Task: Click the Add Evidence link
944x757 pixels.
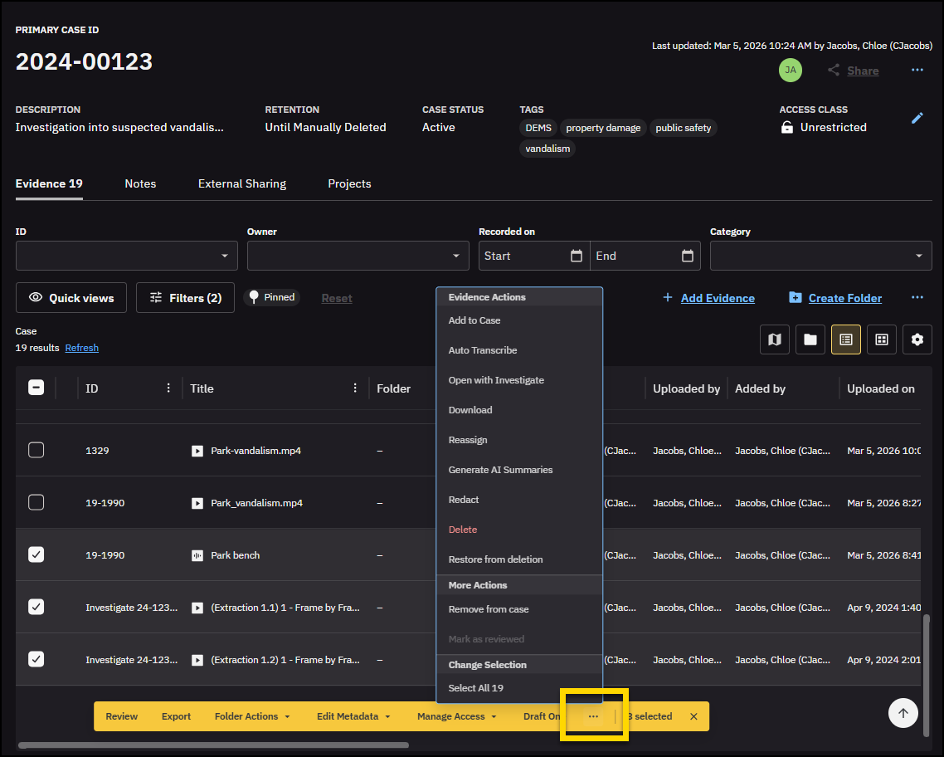Action: [x=717, y=298]
